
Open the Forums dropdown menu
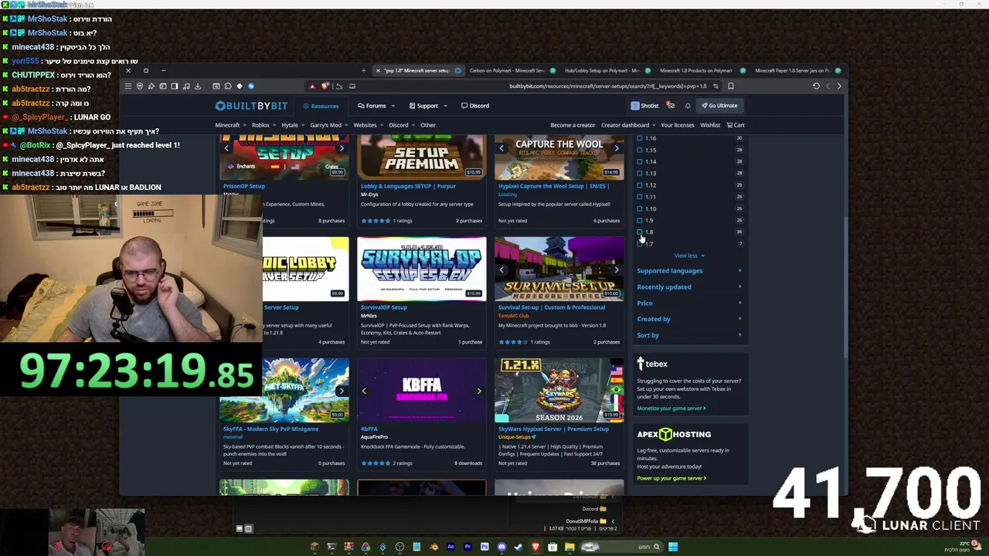tap(376, 106)
